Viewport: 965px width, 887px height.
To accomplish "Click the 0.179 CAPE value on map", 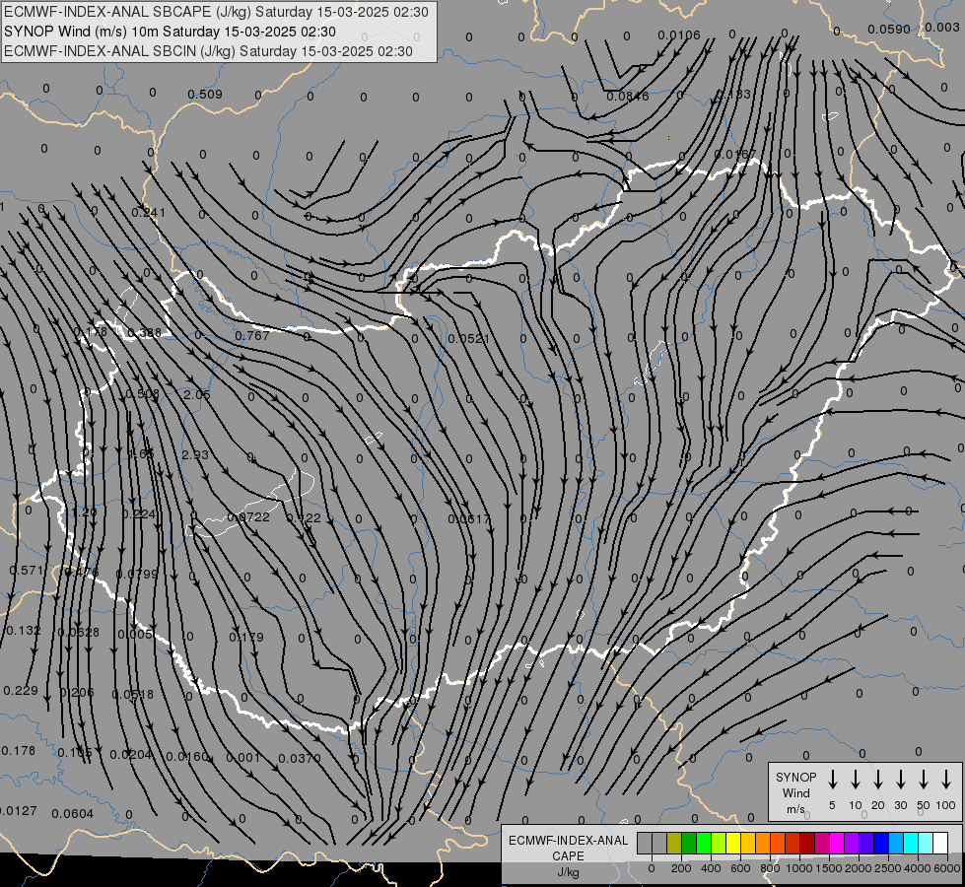I will (x=246, y=637).
